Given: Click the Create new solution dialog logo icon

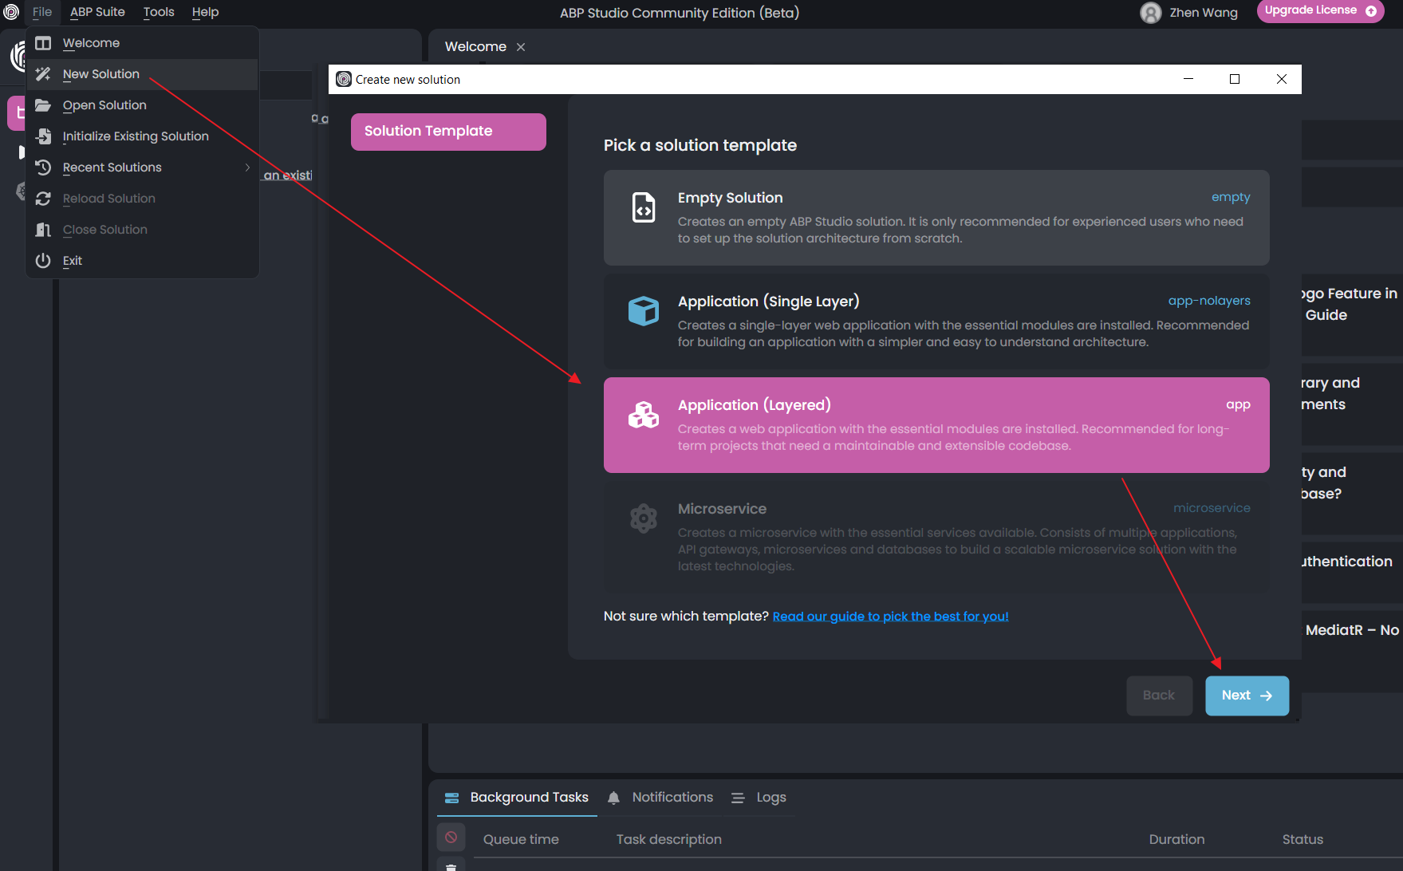Looking at the screenshot, I should tap(344, 80).
